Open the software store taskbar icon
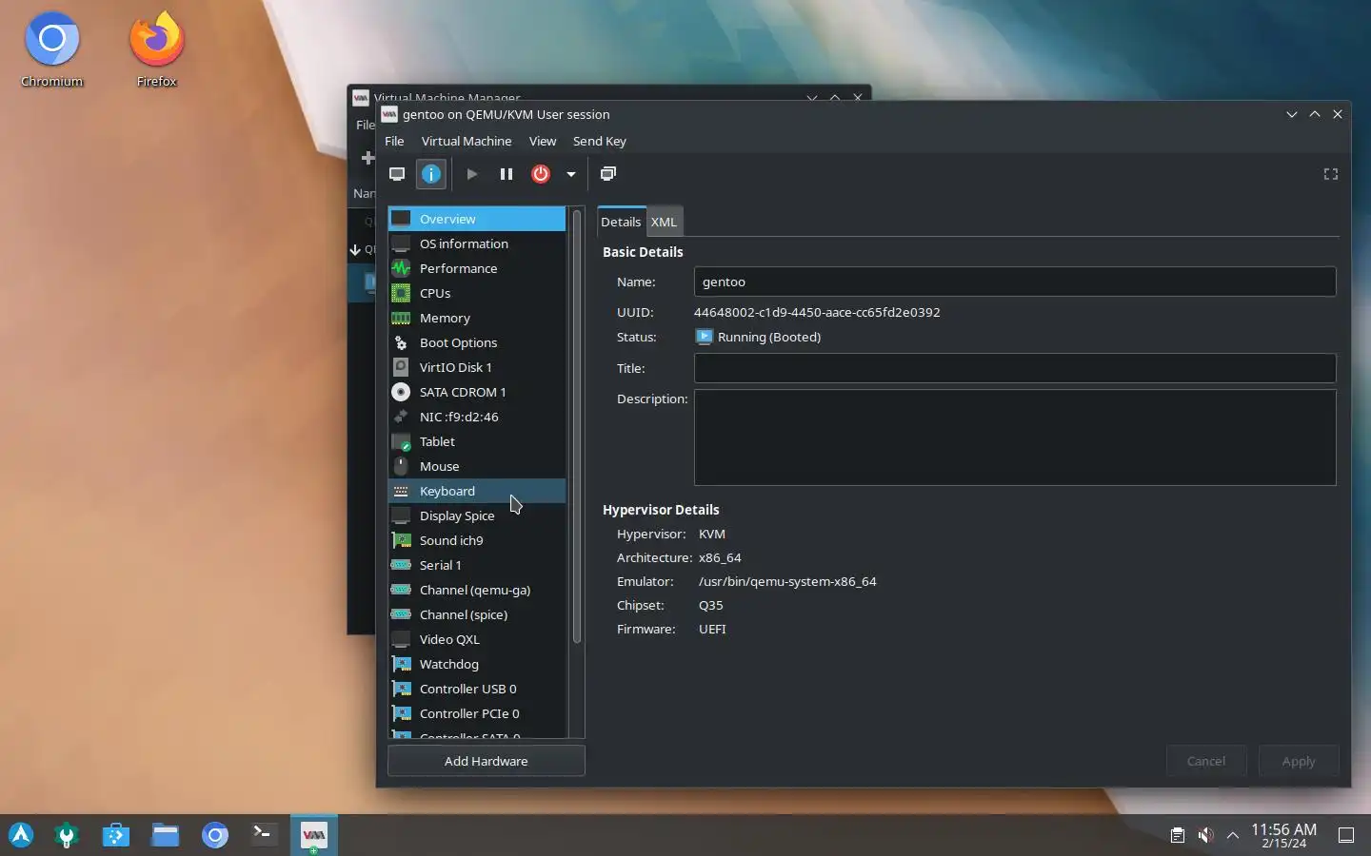The image size is (1371, 856). click(116, 835)
